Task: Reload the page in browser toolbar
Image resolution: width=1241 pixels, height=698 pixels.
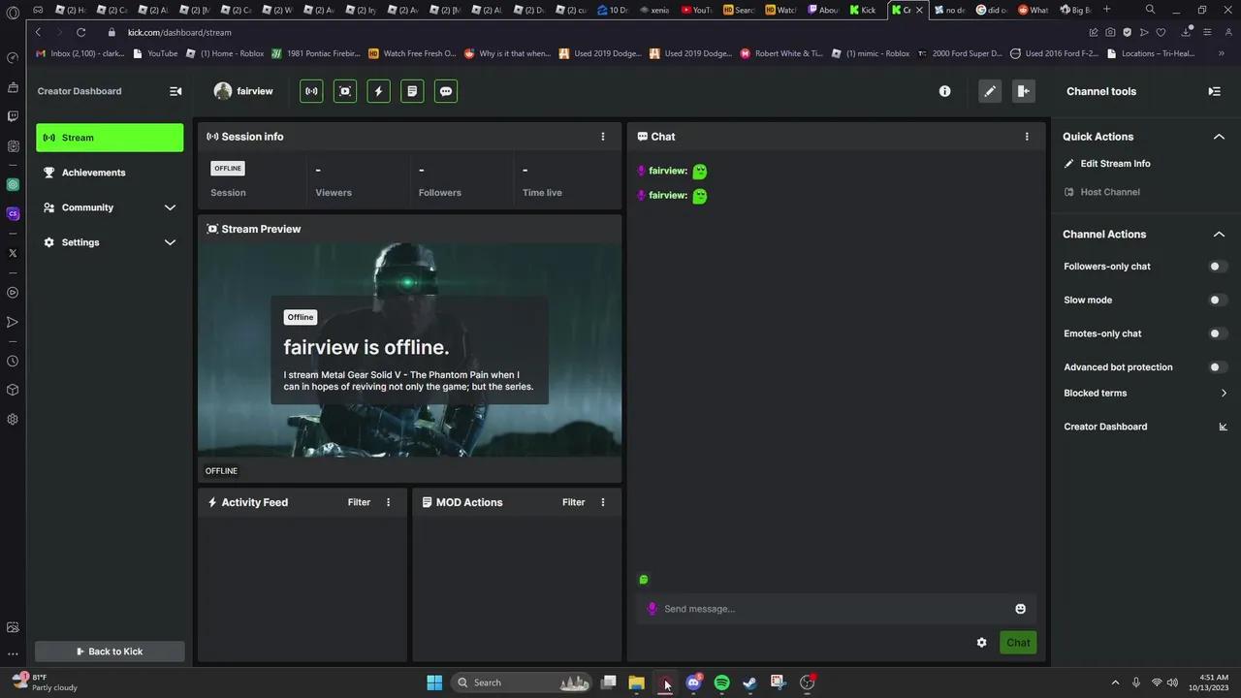Action: (81, 32)
